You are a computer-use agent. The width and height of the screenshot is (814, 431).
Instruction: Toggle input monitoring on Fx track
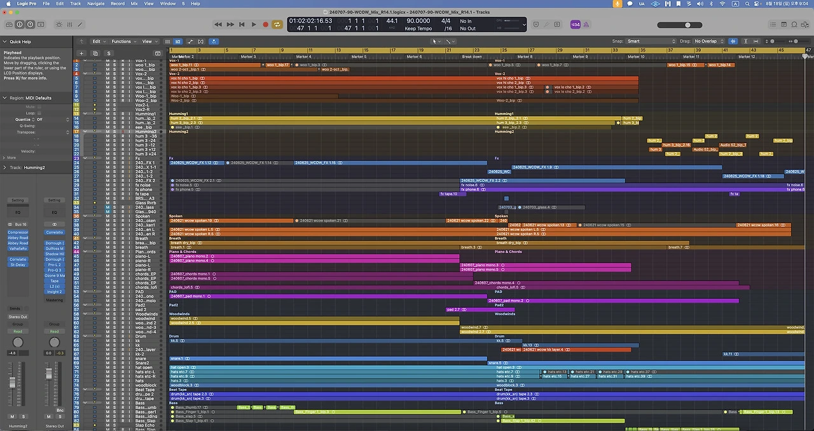pyautogui.click(x=130, y=158)
